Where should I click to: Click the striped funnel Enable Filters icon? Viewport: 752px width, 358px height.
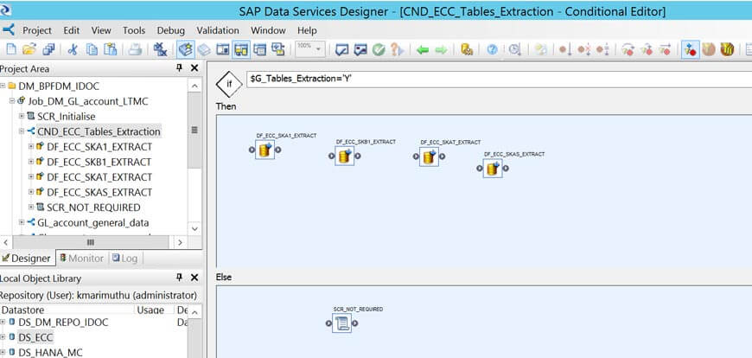point(727,49)
